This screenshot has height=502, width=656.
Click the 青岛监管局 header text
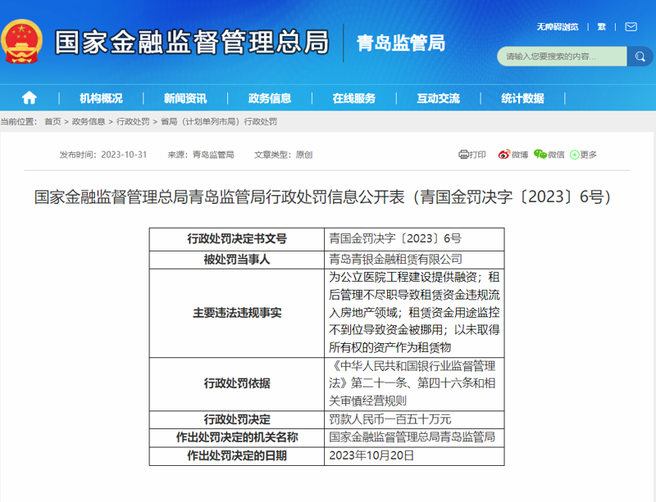pyautogui.click(x=401, y=43)
